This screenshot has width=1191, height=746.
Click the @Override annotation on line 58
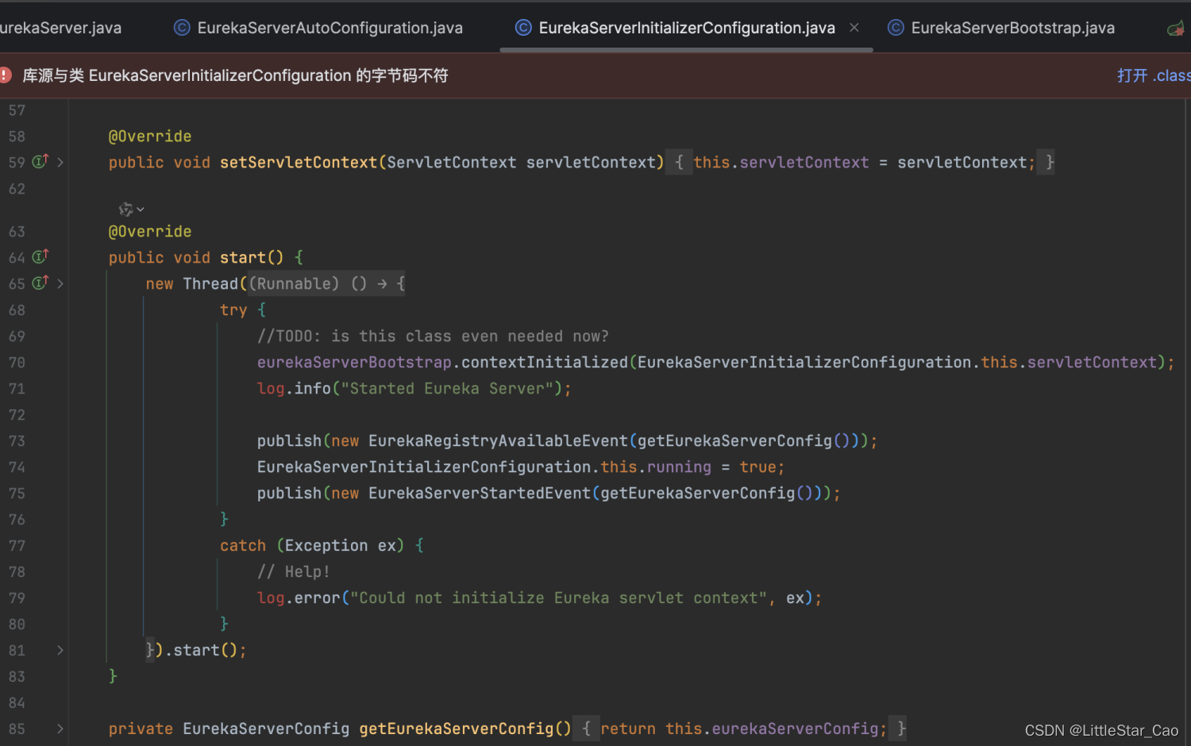[x=150, y=137]
